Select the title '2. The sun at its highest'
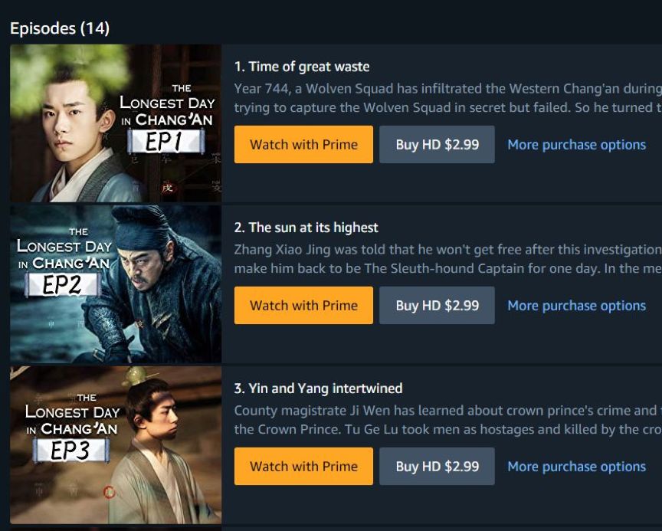The width and height of the screenshot is (662, 531). point(306,228)
